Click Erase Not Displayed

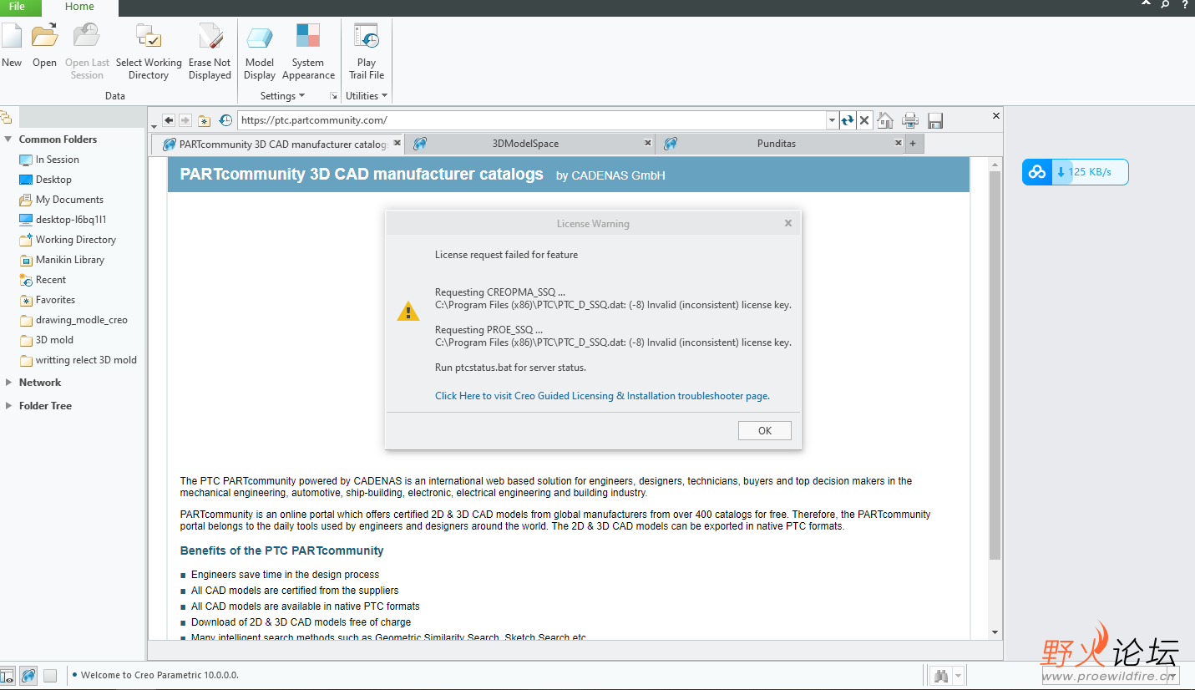pos(210,52)
